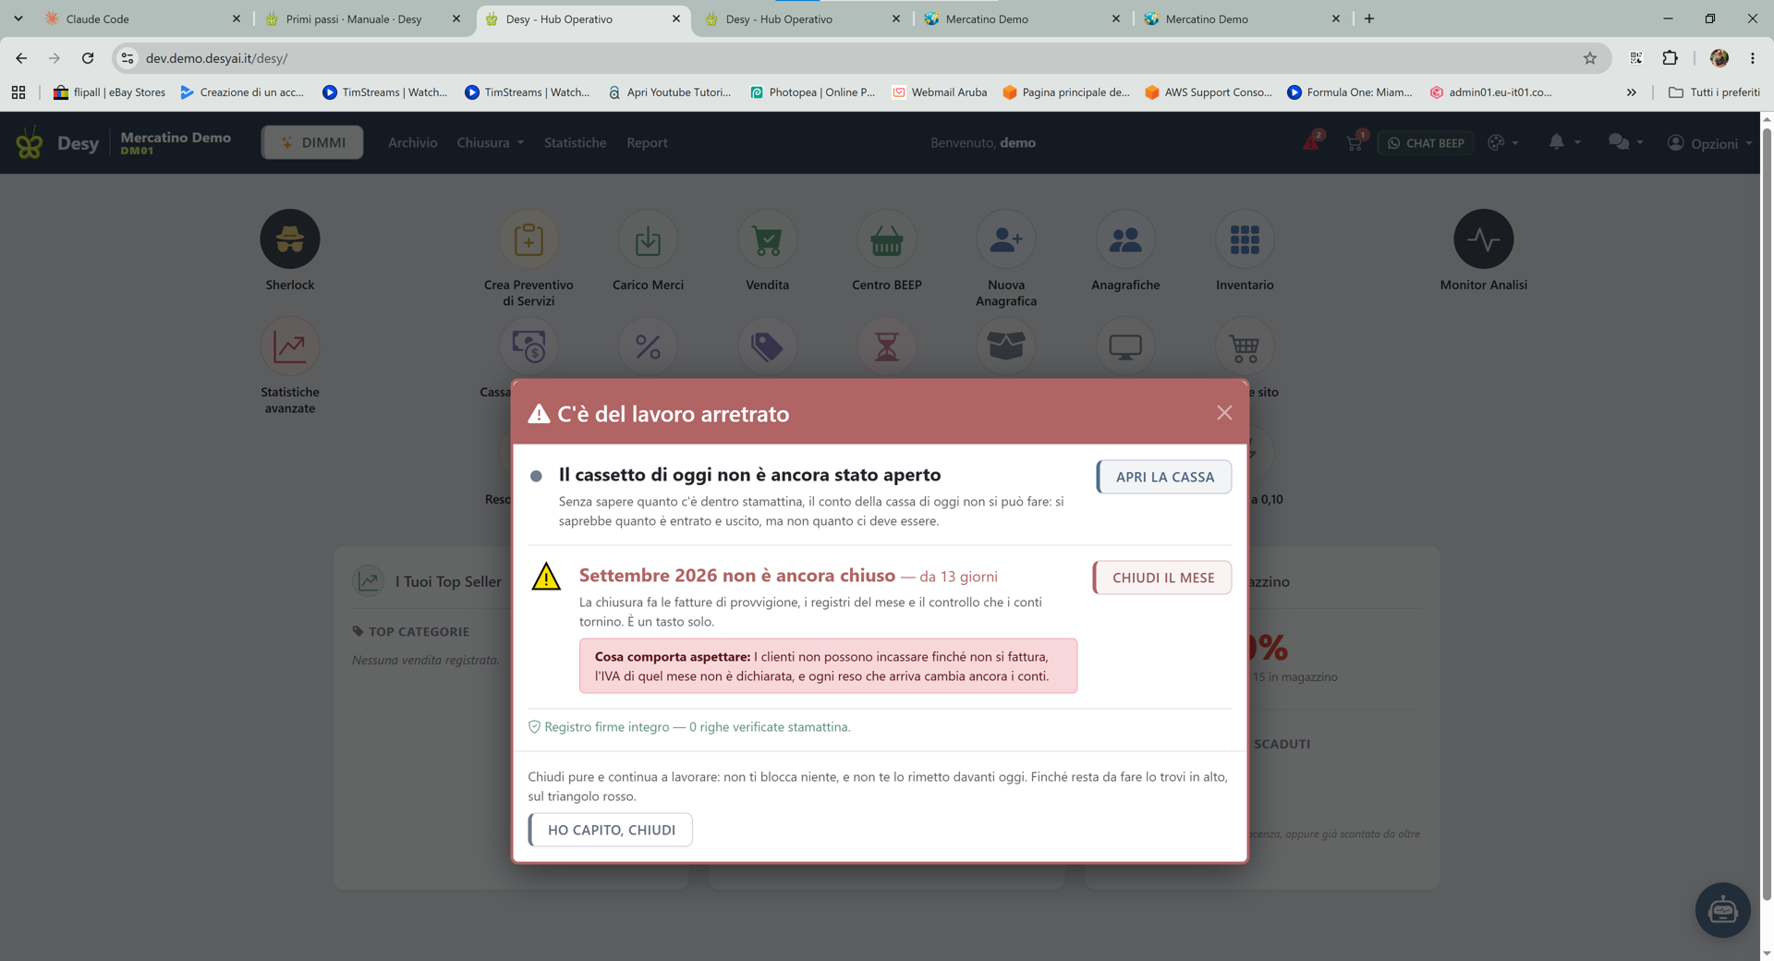This screenshot has width=1774, height=961.
Task: Open the floating chatbot assistant icon
Action: 1722,910
